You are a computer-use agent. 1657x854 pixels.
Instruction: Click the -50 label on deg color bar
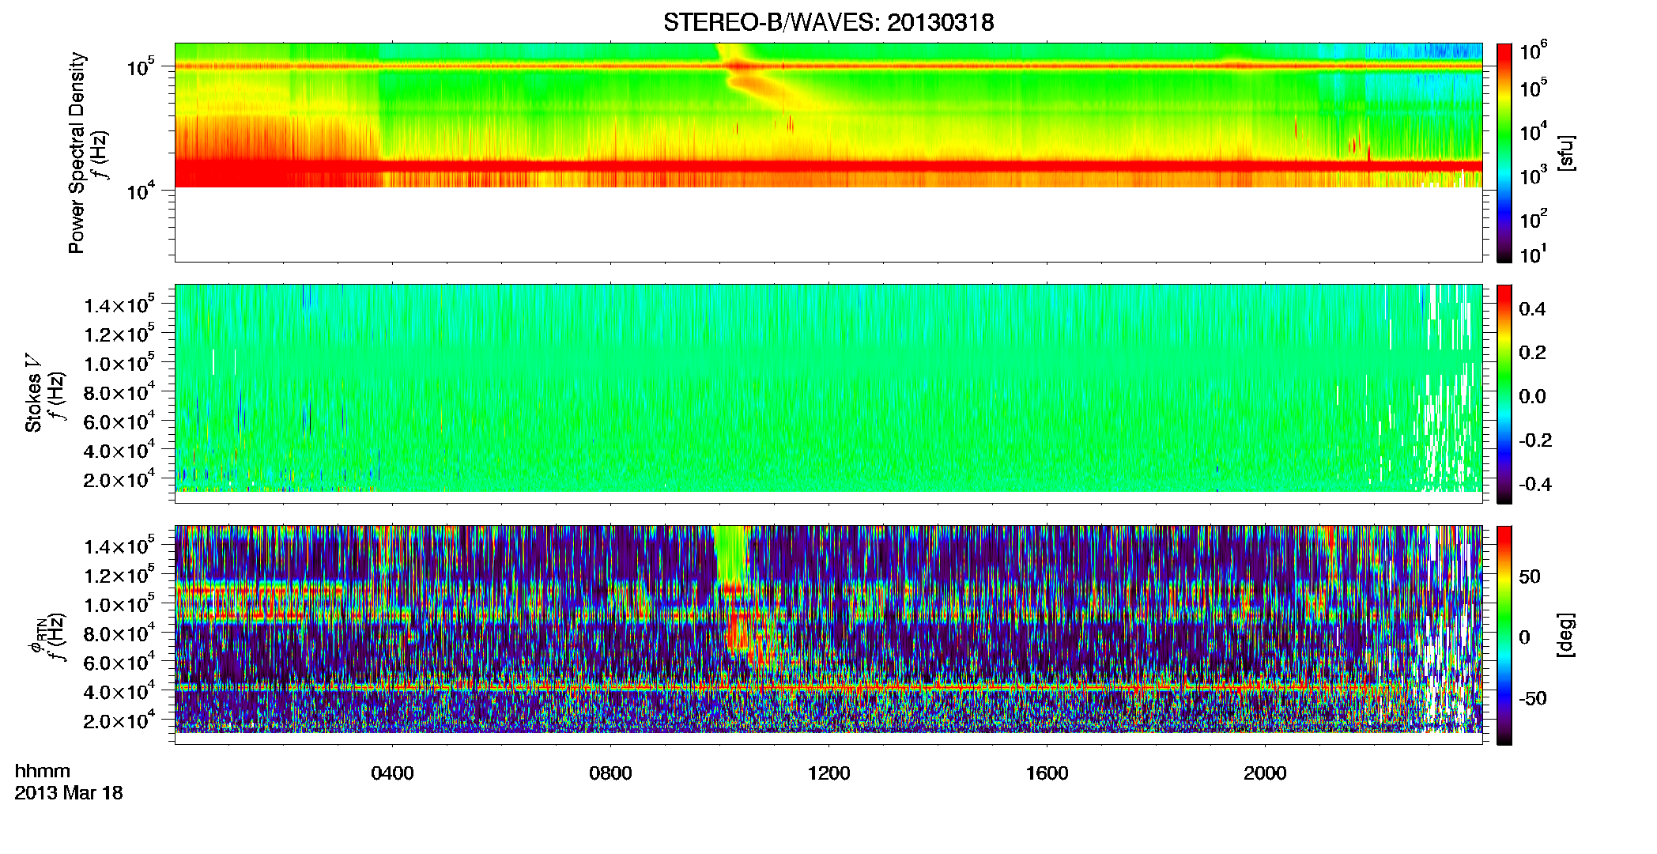[x=1533, y=699]
